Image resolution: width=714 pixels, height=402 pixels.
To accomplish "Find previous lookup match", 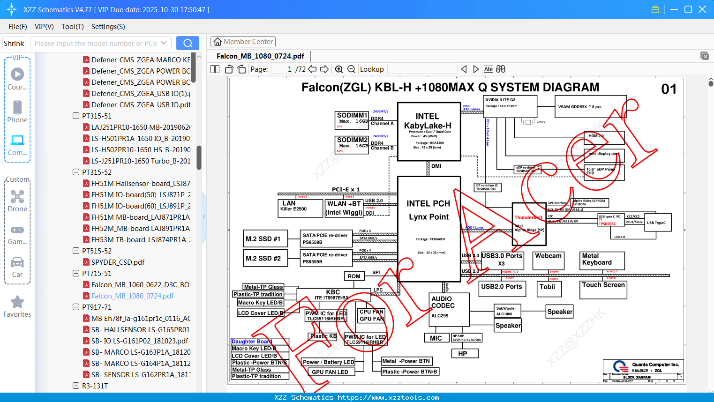I will pyautogui.click(x=464, y=69).
